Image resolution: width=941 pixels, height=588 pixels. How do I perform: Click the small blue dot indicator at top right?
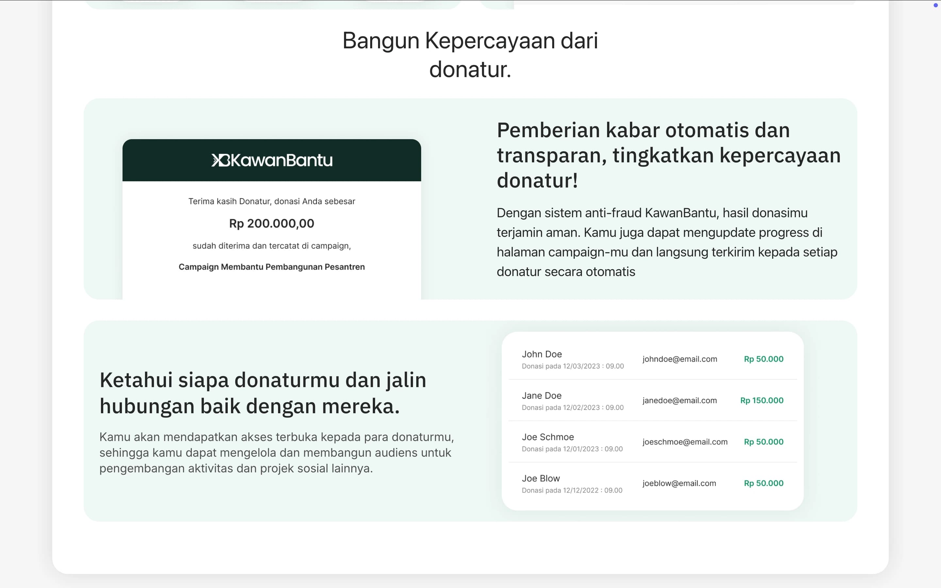click(x=935, y=5)
